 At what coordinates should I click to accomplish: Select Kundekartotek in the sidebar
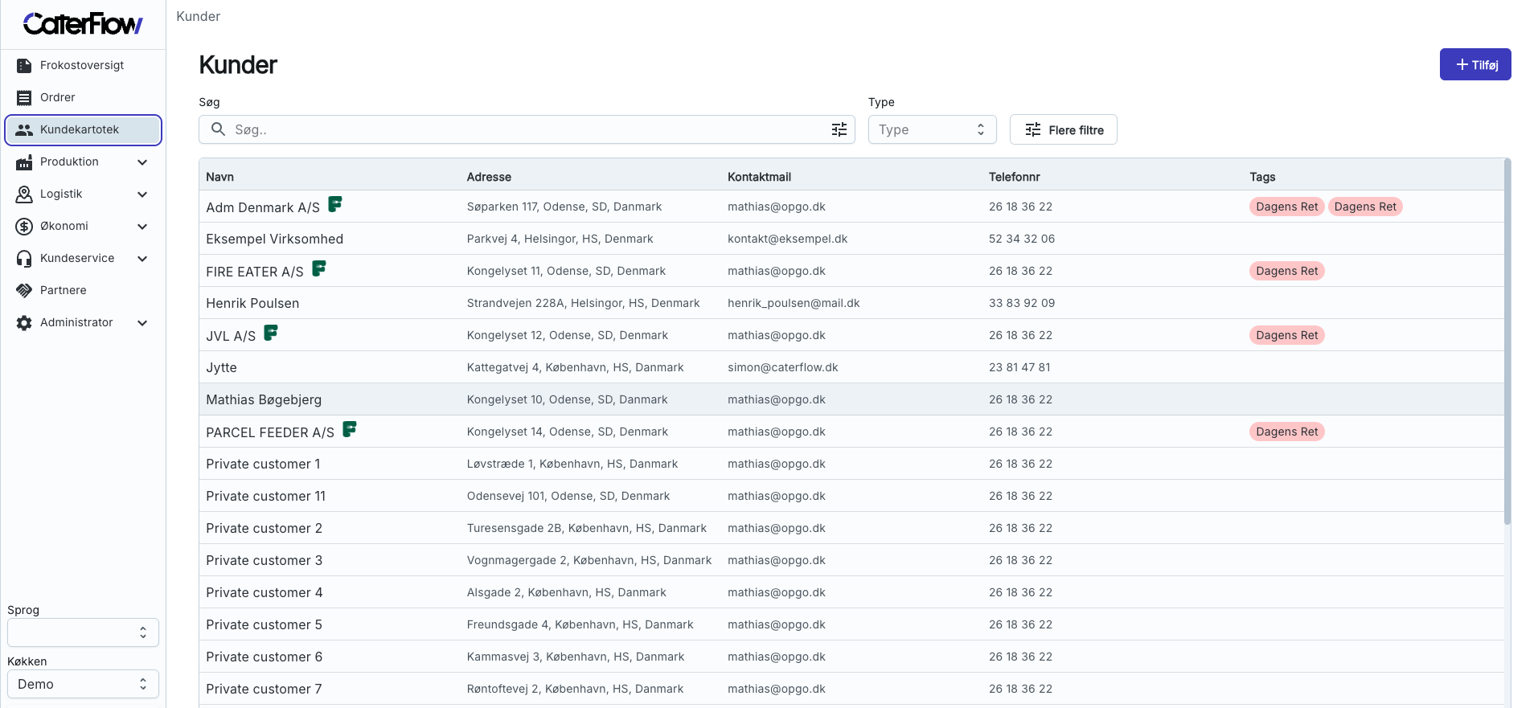pyautogui.click(x=83, y=129)
